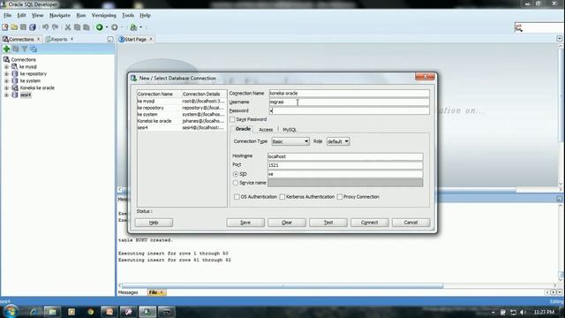Click in the Username field
This screenshot has height=318, width=565.
tap(350, 102)
